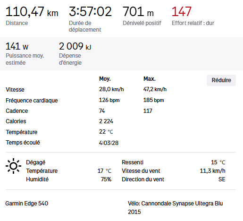Select the Garmin Edge 540 device text
Screen dimensions: 243x221
point(26,204)
